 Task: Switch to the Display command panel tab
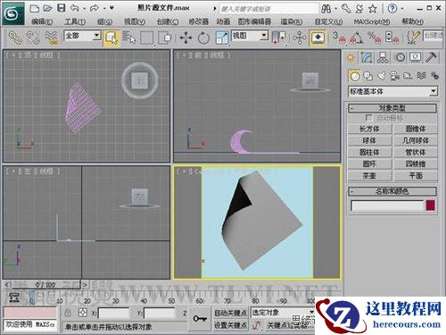click(x=415, y=57)
